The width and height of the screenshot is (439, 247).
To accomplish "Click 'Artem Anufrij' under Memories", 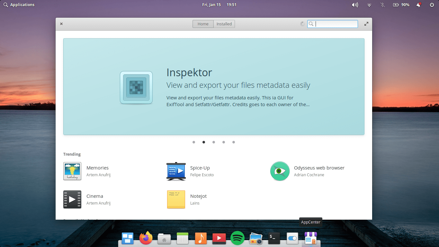I will tap(98, 175).
